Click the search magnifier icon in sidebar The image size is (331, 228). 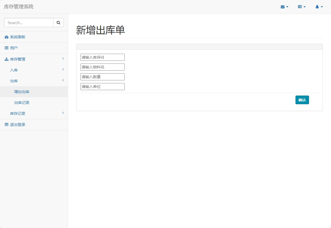58,23
